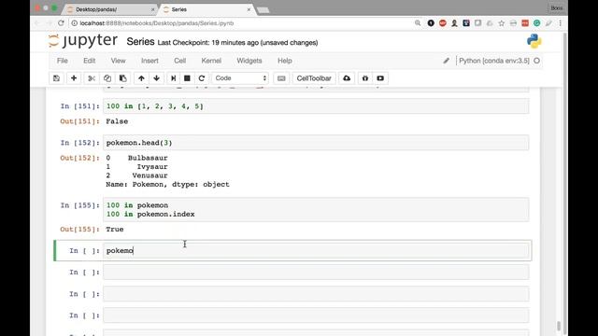Viewport: 598px width, 336px height.
Task: Click the pencil edit mode indicator icon
Action: tap(446, 61)
